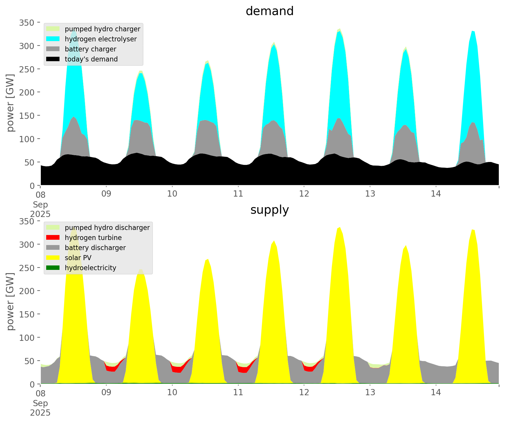Click the black today's demand legend swatch
Image resolution: width=505 pixels, height=423 pixels.
pos(53,59)
